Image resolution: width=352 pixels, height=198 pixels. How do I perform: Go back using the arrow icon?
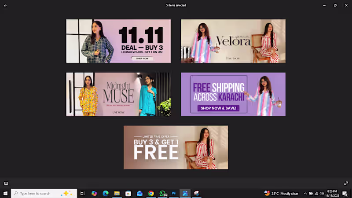click(x=5, y=6)
